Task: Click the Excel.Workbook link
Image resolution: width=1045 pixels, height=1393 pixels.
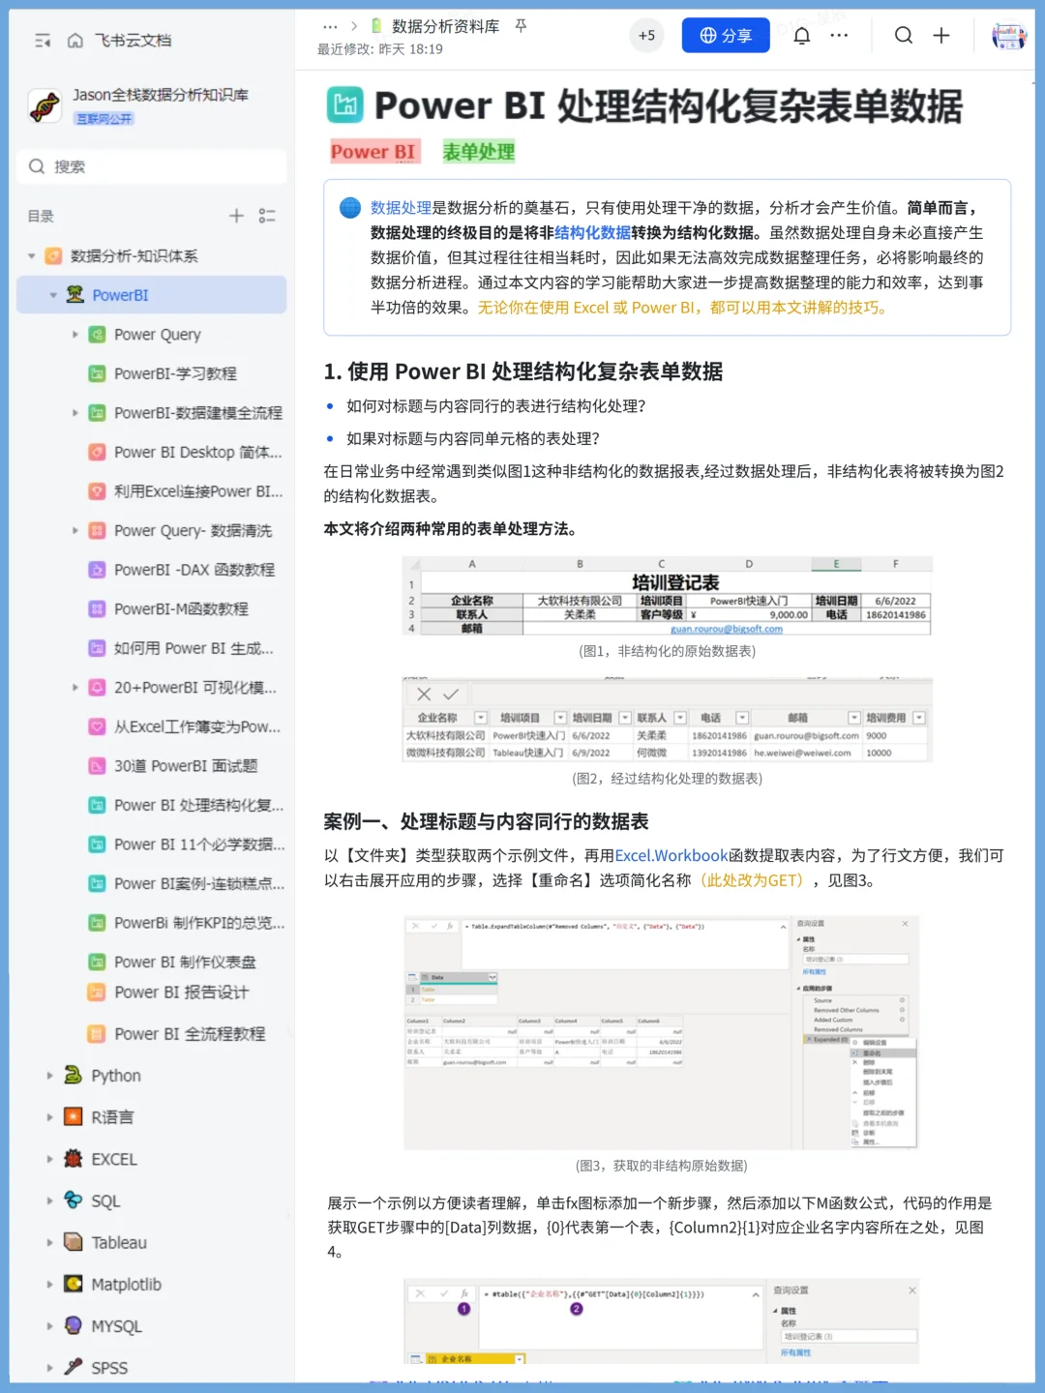Action: point(671,855)
